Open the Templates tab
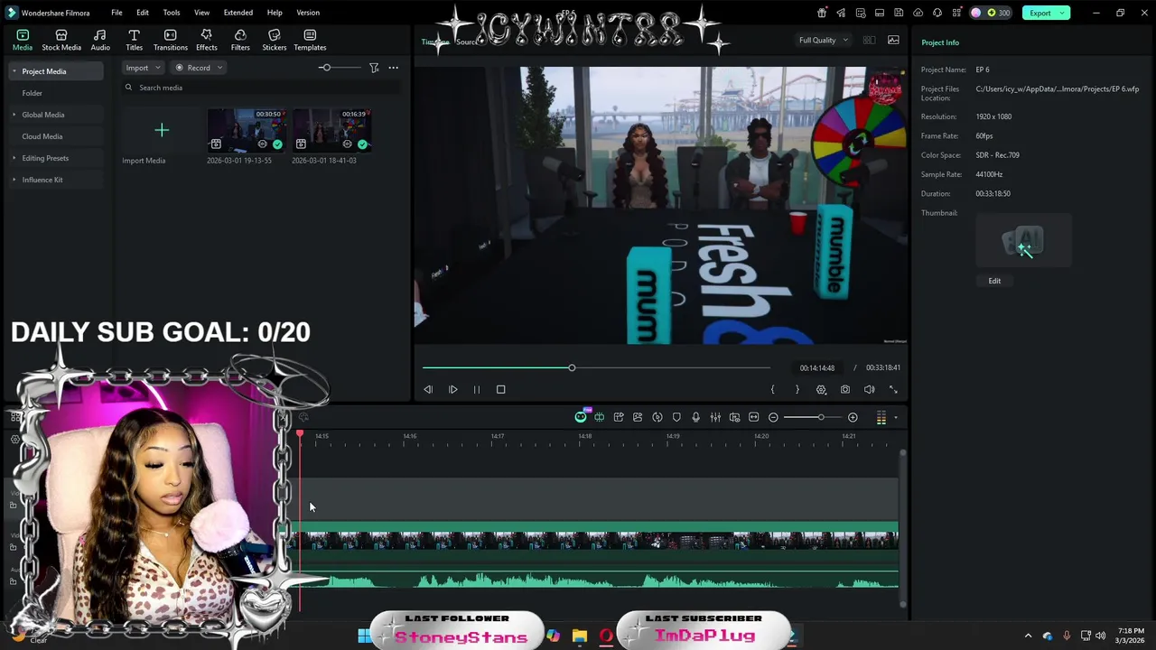 tap(310, 40)
